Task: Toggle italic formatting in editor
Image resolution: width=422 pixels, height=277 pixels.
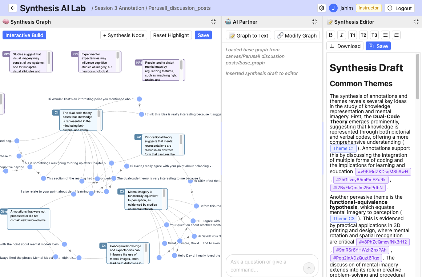Action: coord(342,35)
